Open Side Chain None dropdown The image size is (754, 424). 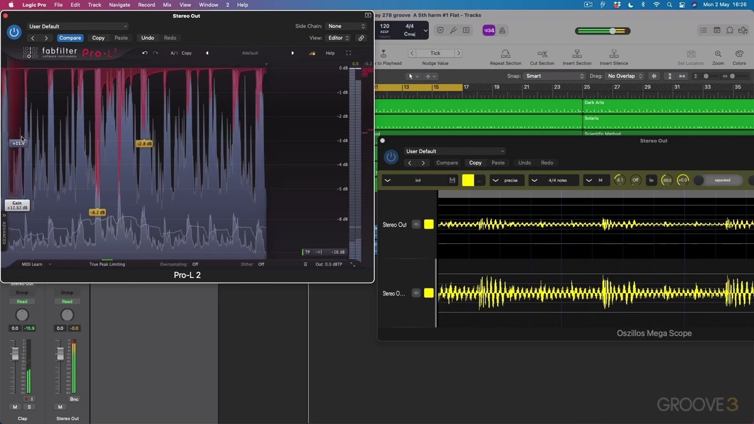pos(346,26)
